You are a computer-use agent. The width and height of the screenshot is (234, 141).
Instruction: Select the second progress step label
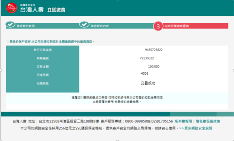pyautogui.click(x=100, y=26)
